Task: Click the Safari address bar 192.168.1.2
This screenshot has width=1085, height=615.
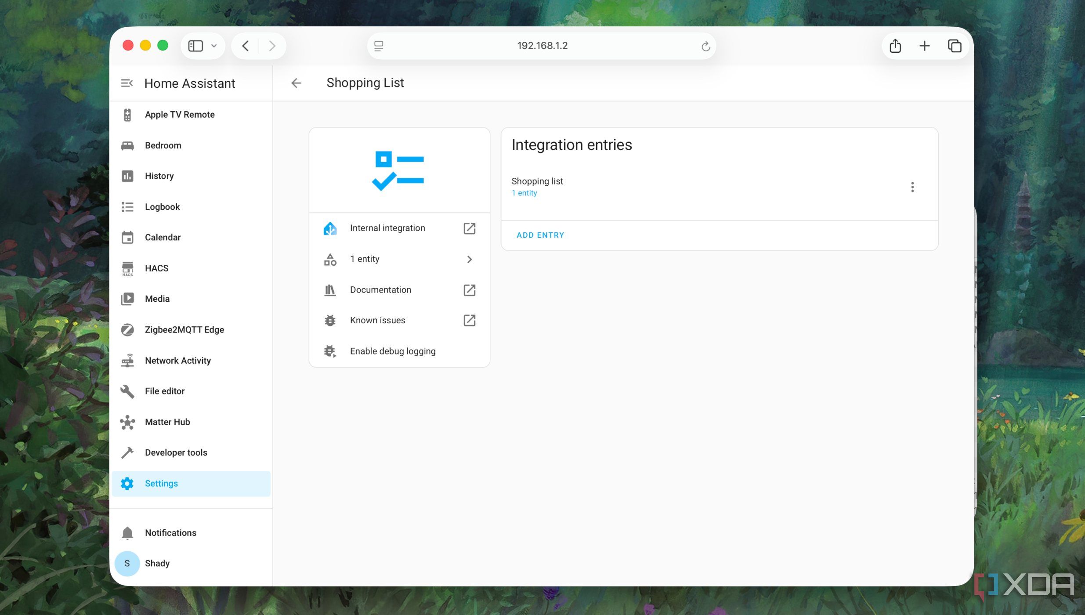Action: (542, 46)
